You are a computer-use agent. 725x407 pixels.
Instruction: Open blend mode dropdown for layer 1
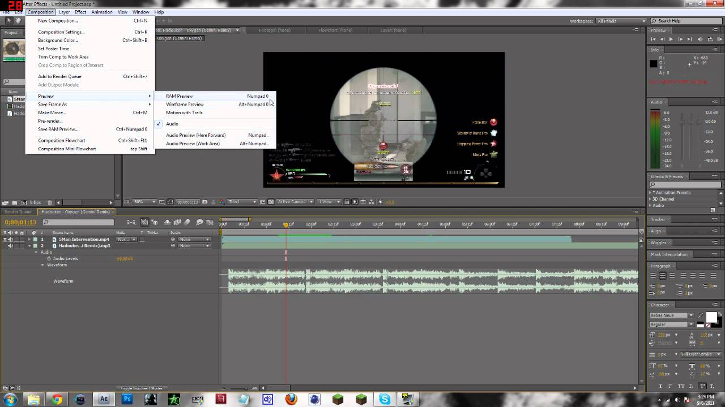click(x=127, y=239)
